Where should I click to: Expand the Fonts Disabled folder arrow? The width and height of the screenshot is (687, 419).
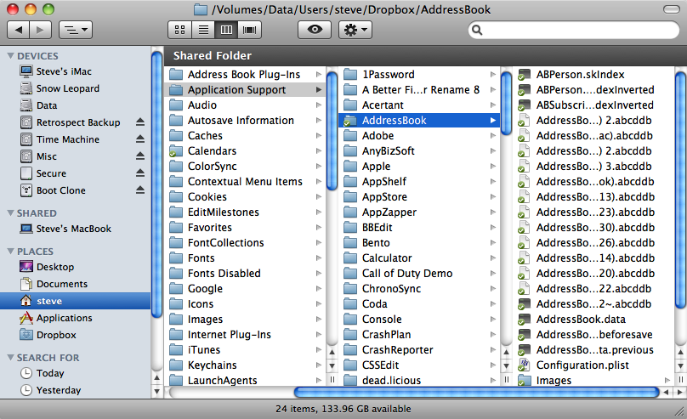[319, 273]
